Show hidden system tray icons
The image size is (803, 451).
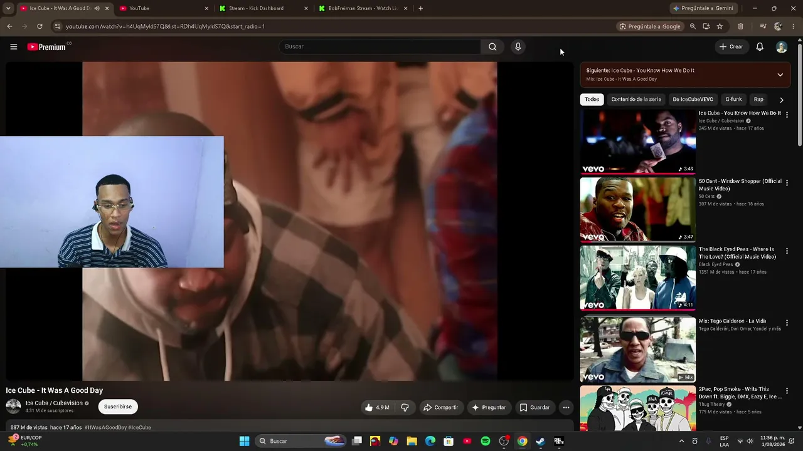point(681,441)
